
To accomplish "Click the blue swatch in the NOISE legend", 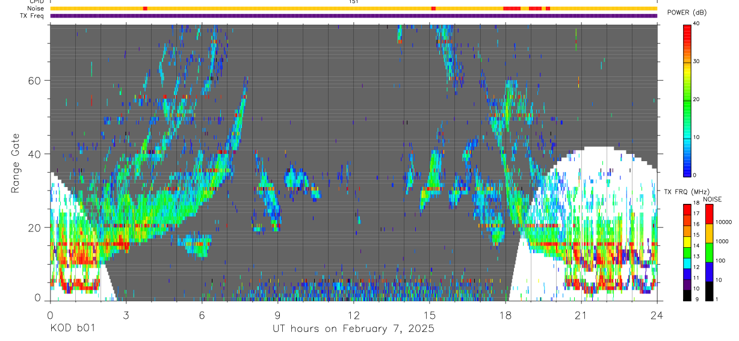I will pos(709,272).
